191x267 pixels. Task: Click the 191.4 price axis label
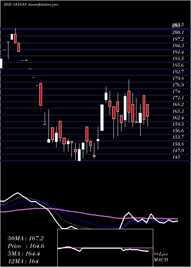[x=178, y=52]
